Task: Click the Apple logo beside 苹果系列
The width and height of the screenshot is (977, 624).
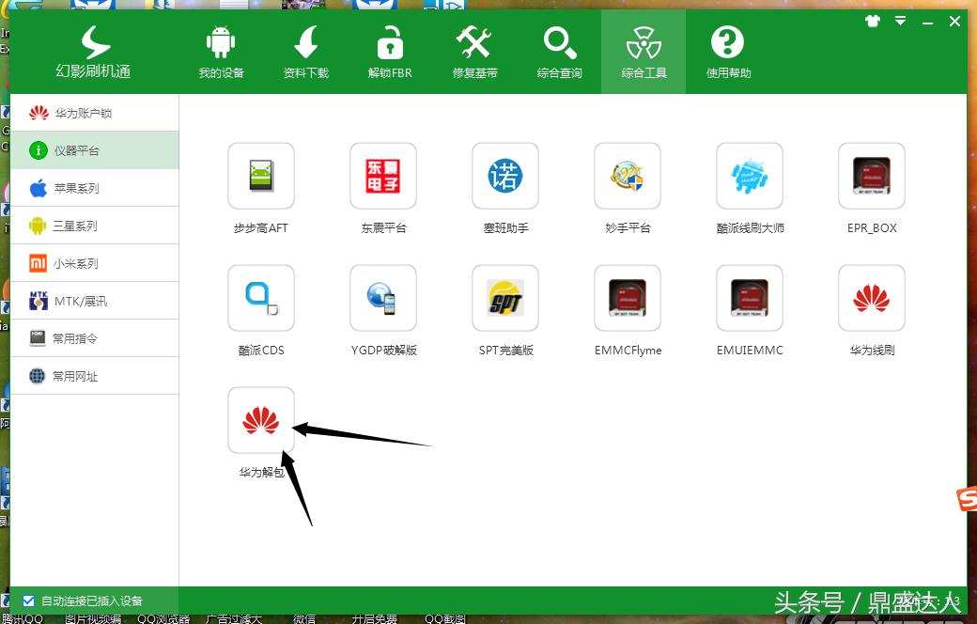Action: pyautogui.click(x=38, y=188)
